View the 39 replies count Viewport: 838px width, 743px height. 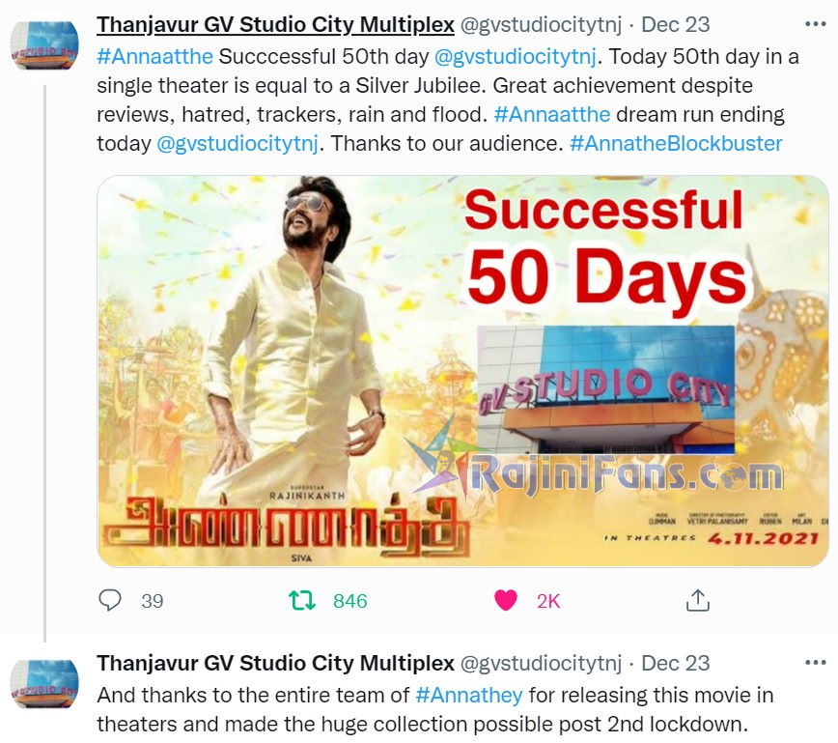(153, 601)
